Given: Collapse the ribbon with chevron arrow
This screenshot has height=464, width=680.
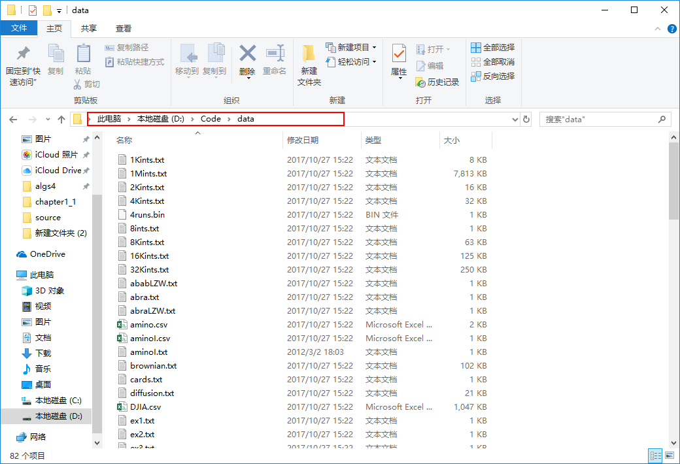Looking at the screenshot, I should 658,29.
